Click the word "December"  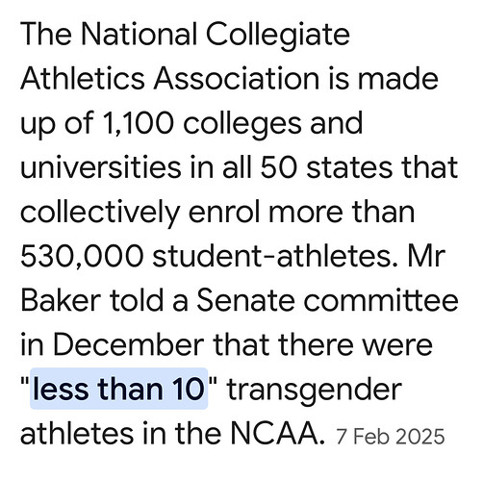coord(129,344)
